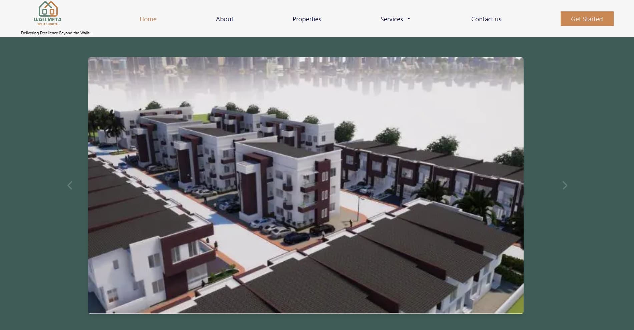634x330 pixels.
Task: Open the Contact us link
Action: (x=486, y=19)
